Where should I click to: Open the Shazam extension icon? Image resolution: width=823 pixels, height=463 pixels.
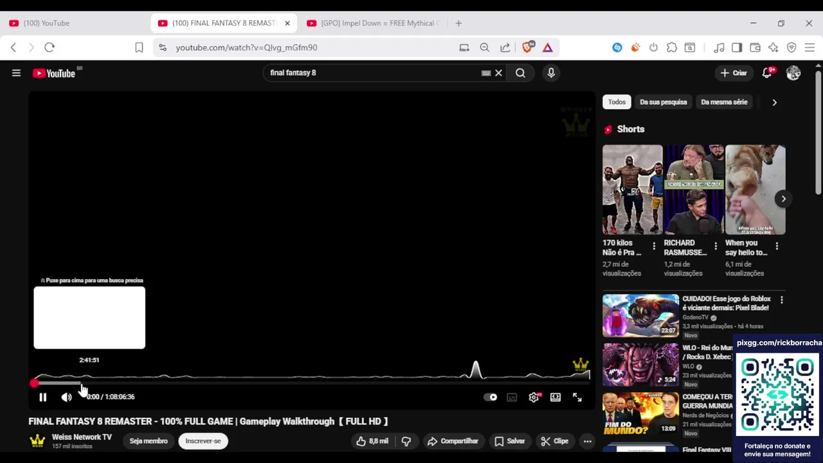pyautogui.click(x=617, y=48)
